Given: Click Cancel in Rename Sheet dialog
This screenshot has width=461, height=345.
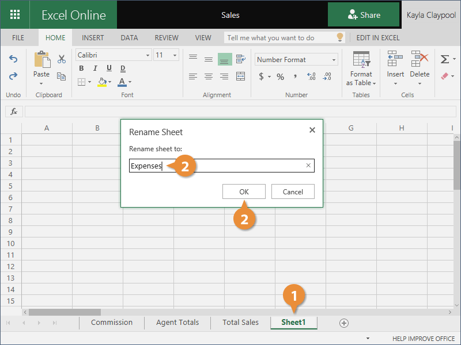Looking at the screenshot, I should [293, 192].
